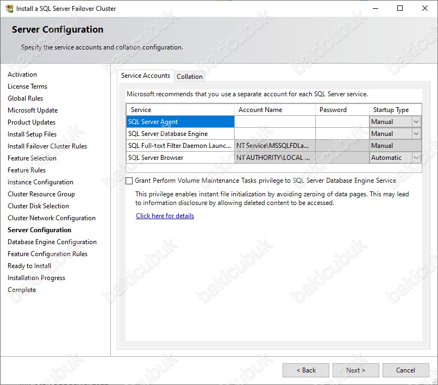Click the Feature Selection step
The width and height of the screenshot is (438, 385).
(32, 158)
